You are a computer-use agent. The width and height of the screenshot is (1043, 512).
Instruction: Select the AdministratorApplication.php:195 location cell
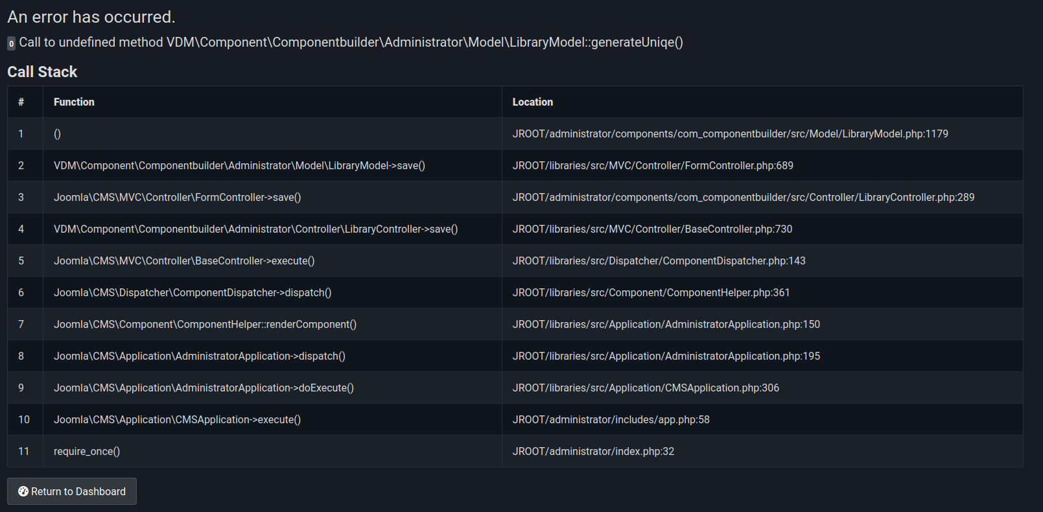(x=762, y=356)
